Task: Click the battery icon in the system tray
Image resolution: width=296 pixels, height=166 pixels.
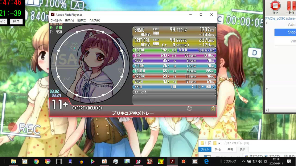Action: coord(249,161)
